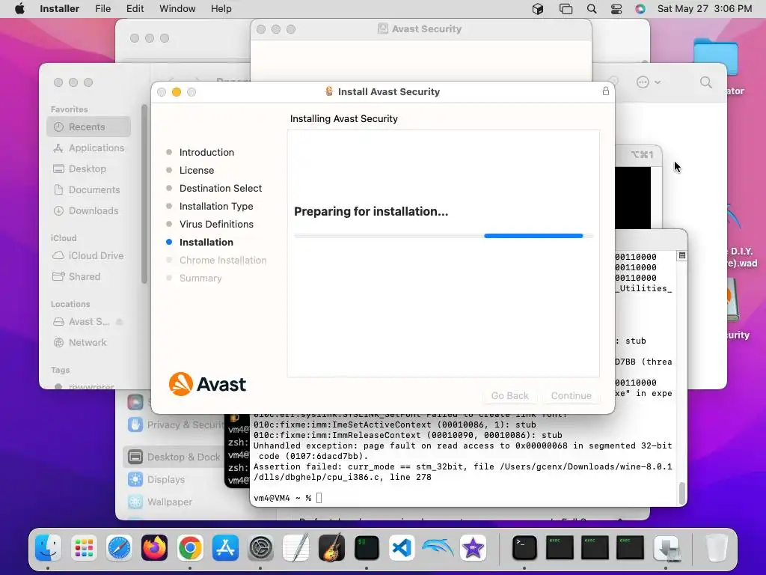Open Visual Studio Code from Dock
The height and width of the screenshot is (575, 766).
402,547
